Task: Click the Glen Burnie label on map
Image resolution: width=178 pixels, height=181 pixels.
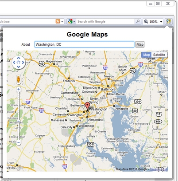Action: (117, 94)
